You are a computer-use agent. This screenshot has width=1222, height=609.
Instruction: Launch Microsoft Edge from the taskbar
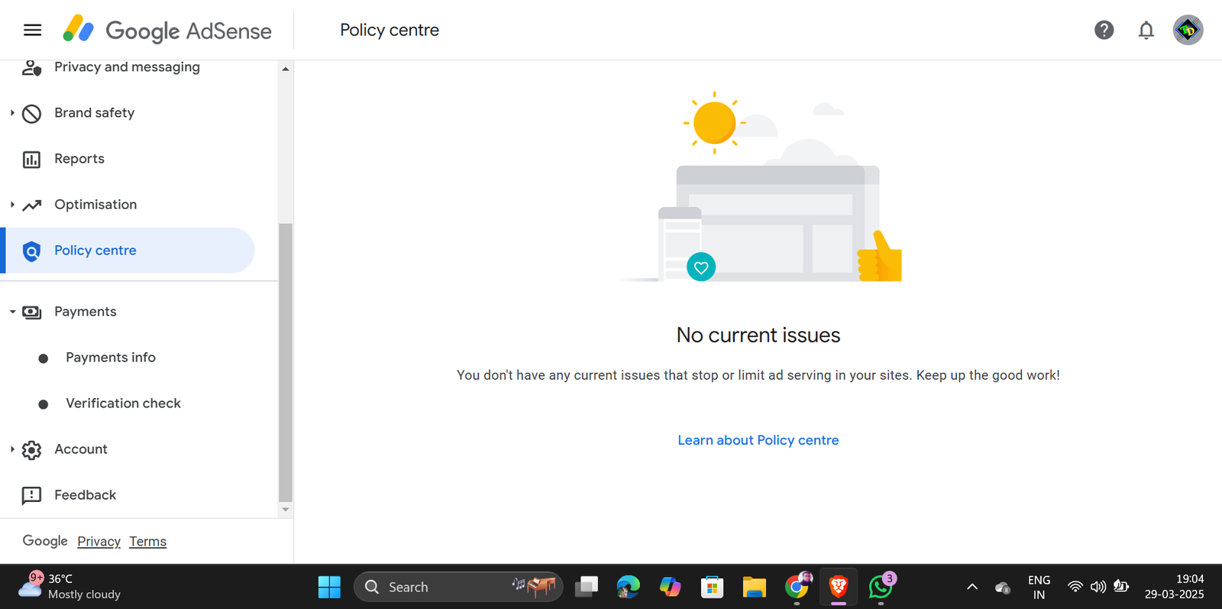point(628,587)
